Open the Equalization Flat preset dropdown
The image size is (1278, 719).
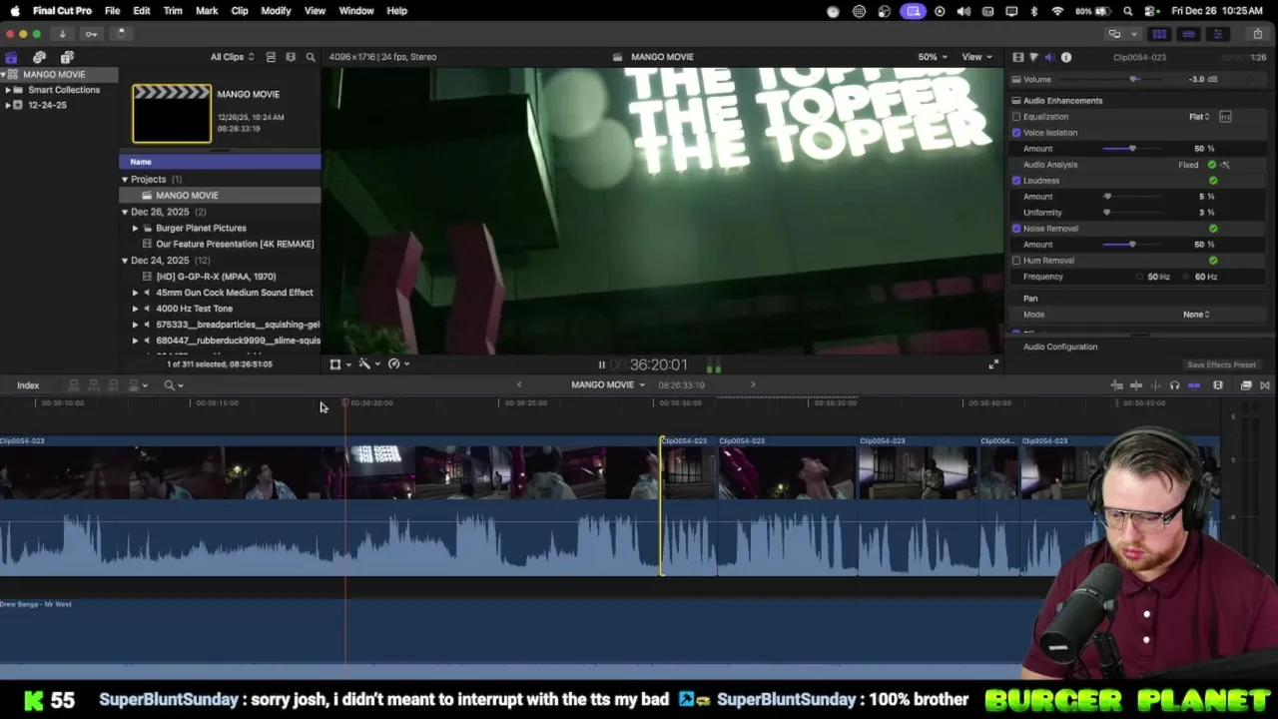[x=1199, y=117]
